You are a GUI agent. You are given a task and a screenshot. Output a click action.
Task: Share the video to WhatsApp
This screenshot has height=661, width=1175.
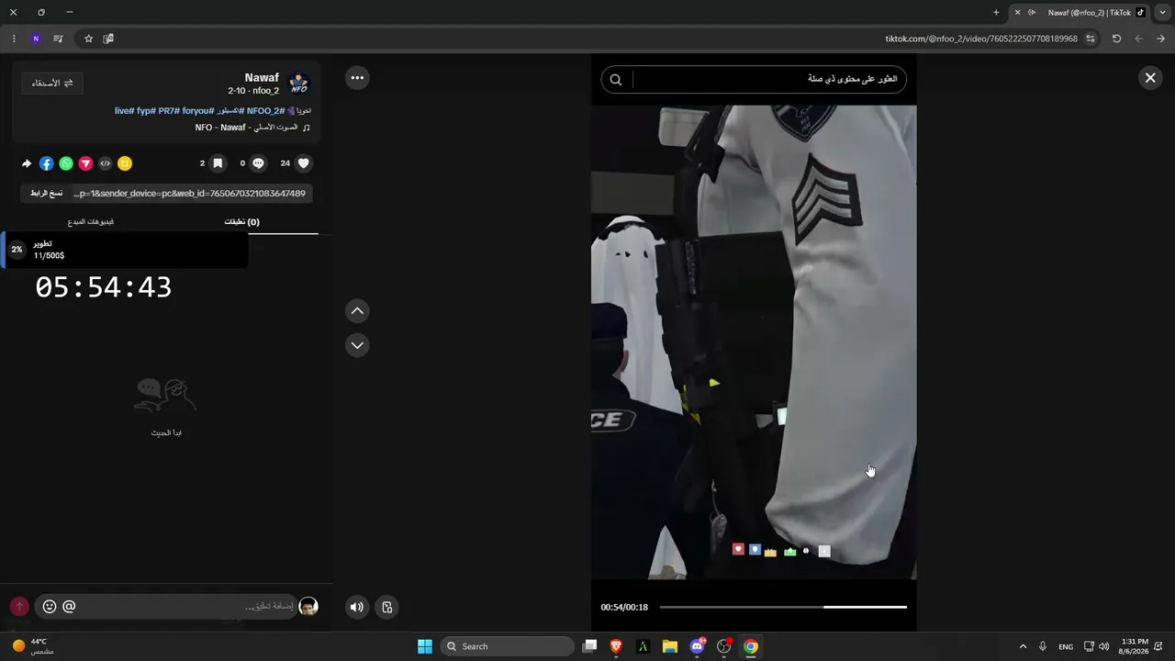pos(66,163)
